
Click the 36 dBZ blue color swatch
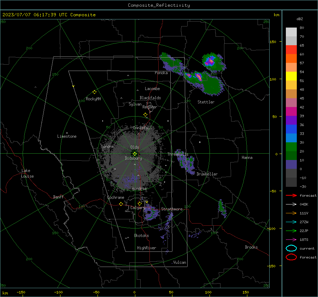click(291, 129)
